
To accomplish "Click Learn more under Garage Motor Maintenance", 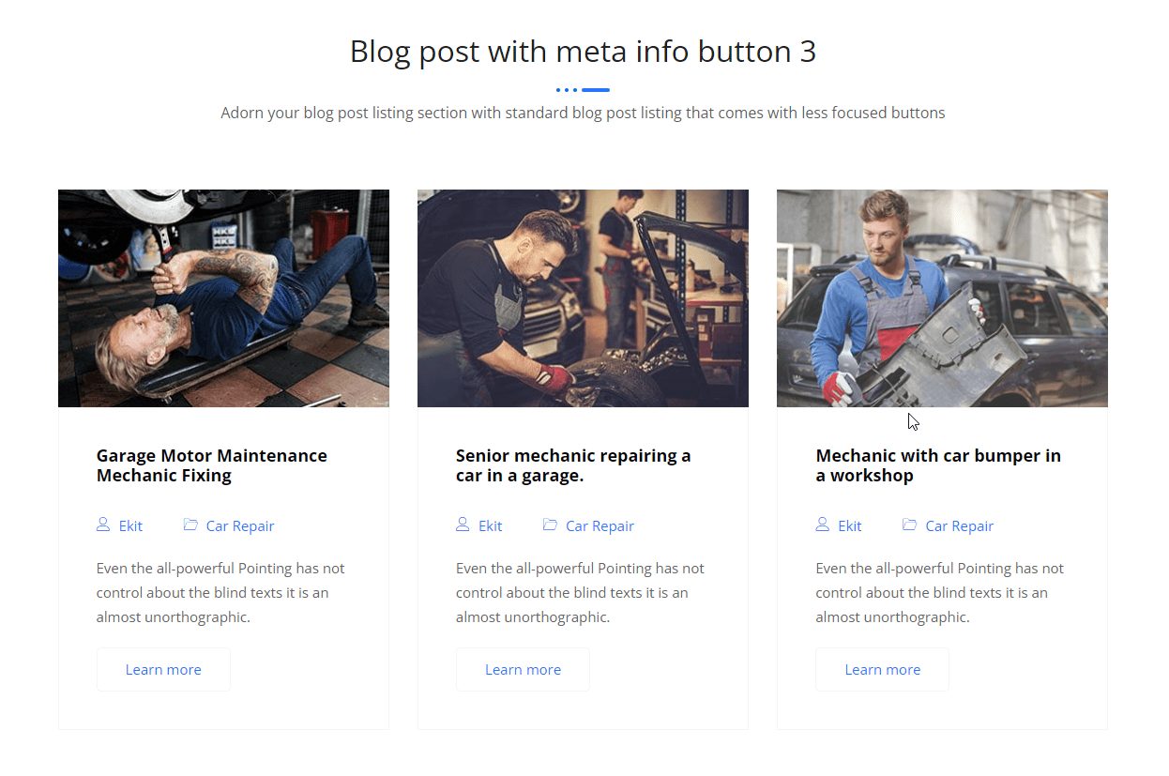I will tap(163, 670).
